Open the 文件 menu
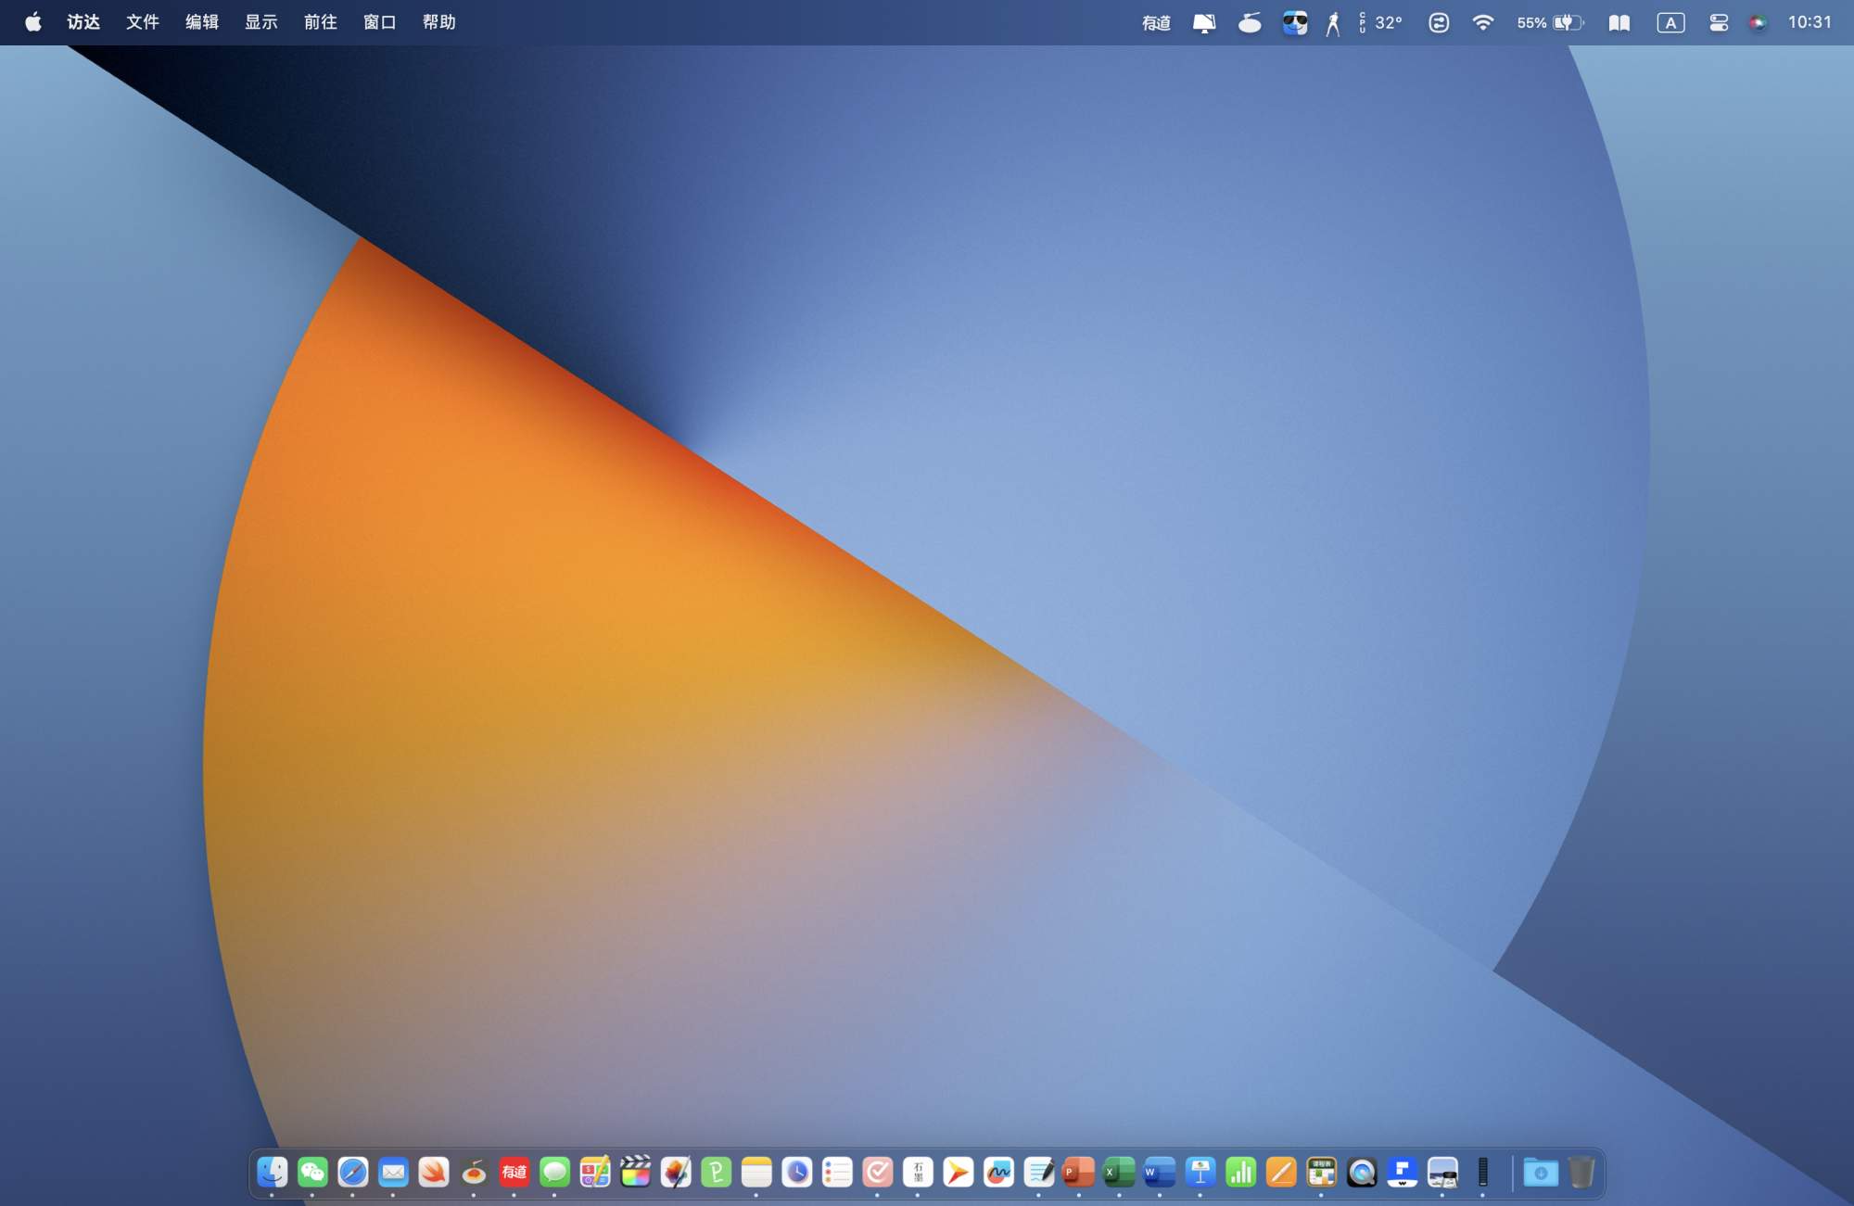This screenshot has height=1206, width=1854. [x=143, y=22]
